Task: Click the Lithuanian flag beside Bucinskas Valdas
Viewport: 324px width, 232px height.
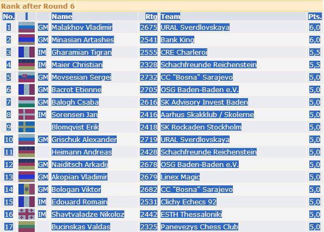Action: coord(27,227)
